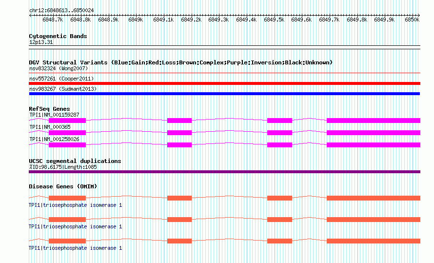The height and width of the screenshot is (263, 434).
Task: Click NM_000365's exon near 6849.5k
Action: tap(279, 133)
